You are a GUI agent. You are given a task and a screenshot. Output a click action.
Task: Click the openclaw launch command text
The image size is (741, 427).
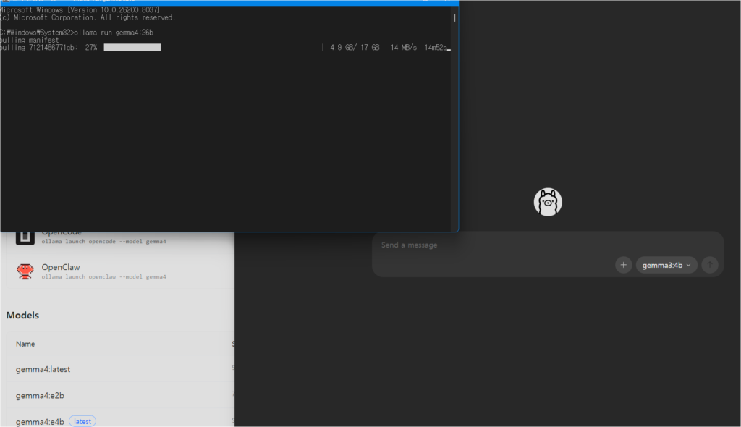[103, 277]
